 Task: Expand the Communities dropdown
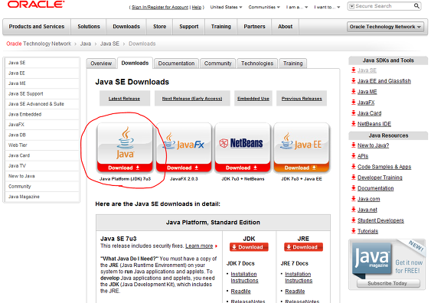(264, 7)
